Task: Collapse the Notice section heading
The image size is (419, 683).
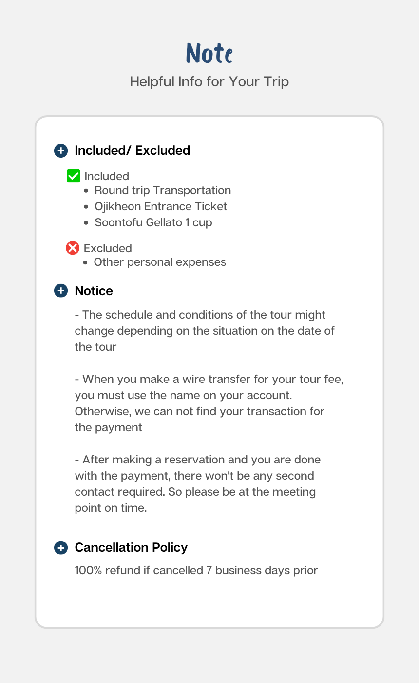Action: tap(94, 291)
